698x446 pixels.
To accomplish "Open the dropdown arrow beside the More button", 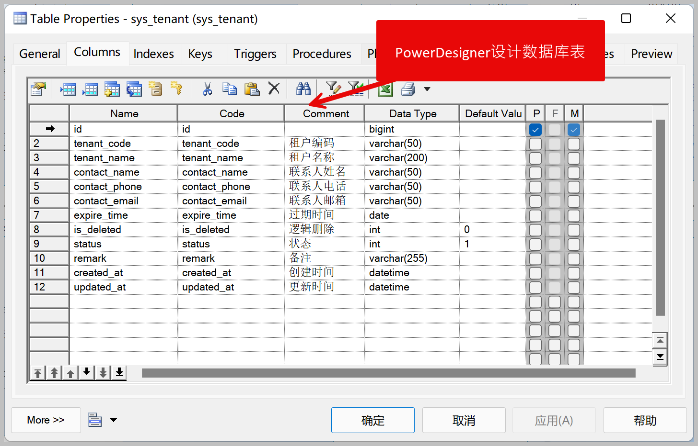I will click(114, 420).
